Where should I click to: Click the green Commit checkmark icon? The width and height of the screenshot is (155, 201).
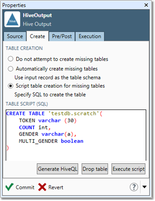pos(10,187)
